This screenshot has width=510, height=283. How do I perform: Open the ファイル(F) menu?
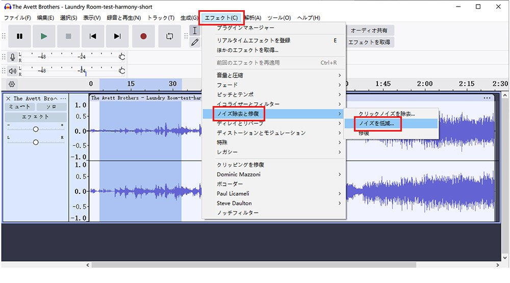[x=17, y=17]
